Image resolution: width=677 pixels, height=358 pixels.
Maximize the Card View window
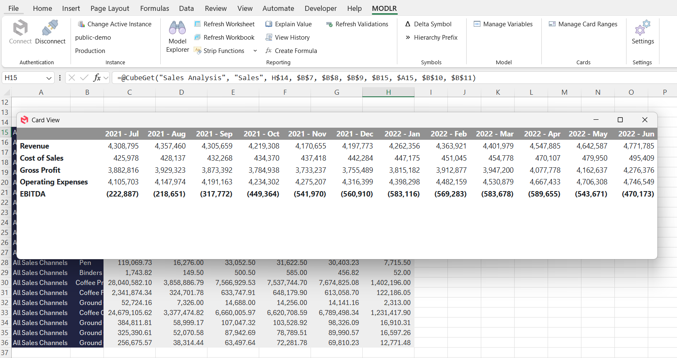coord(620,120)
